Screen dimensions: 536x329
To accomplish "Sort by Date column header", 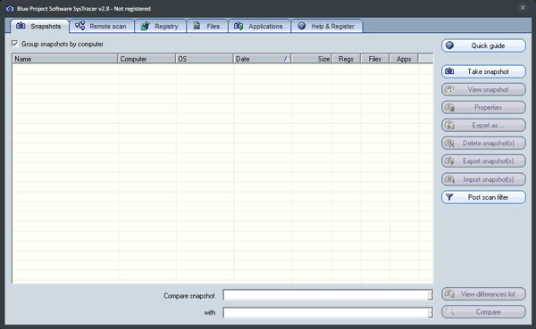I will pyautogui.click(x=262, y=59).
